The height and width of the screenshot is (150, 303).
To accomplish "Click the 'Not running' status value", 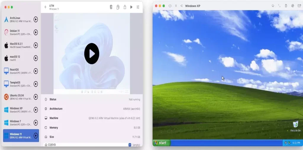I will coord(135,100).
